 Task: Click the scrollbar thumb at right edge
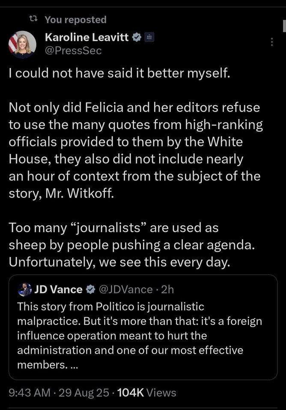tap(283, 26)
